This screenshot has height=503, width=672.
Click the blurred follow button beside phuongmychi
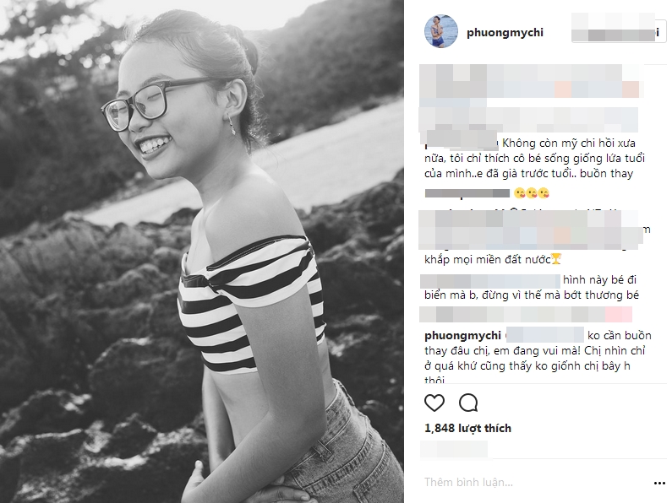[x=619, y=28]
